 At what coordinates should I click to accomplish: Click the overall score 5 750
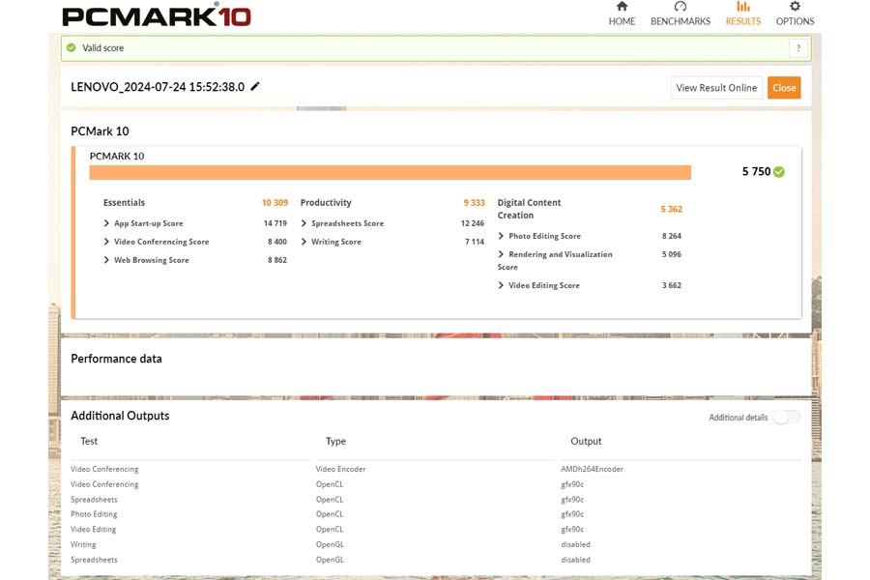pyautogui.click(x=756, y=171)
